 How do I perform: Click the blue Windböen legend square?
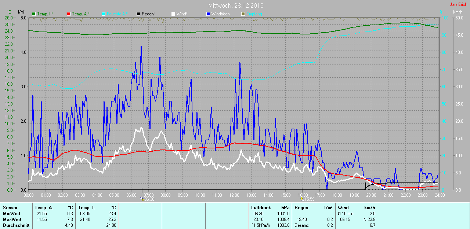pos(208,14)
